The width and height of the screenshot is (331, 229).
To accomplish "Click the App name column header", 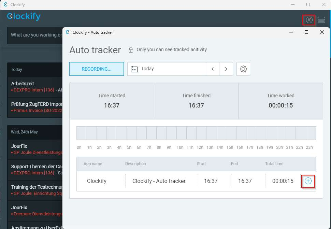I will pyautogui.click(x=93, y=164).
